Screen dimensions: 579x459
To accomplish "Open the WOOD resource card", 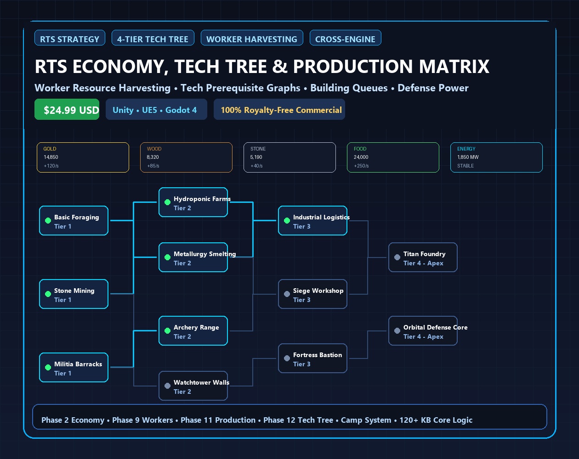I will click(x=186, y=157).
